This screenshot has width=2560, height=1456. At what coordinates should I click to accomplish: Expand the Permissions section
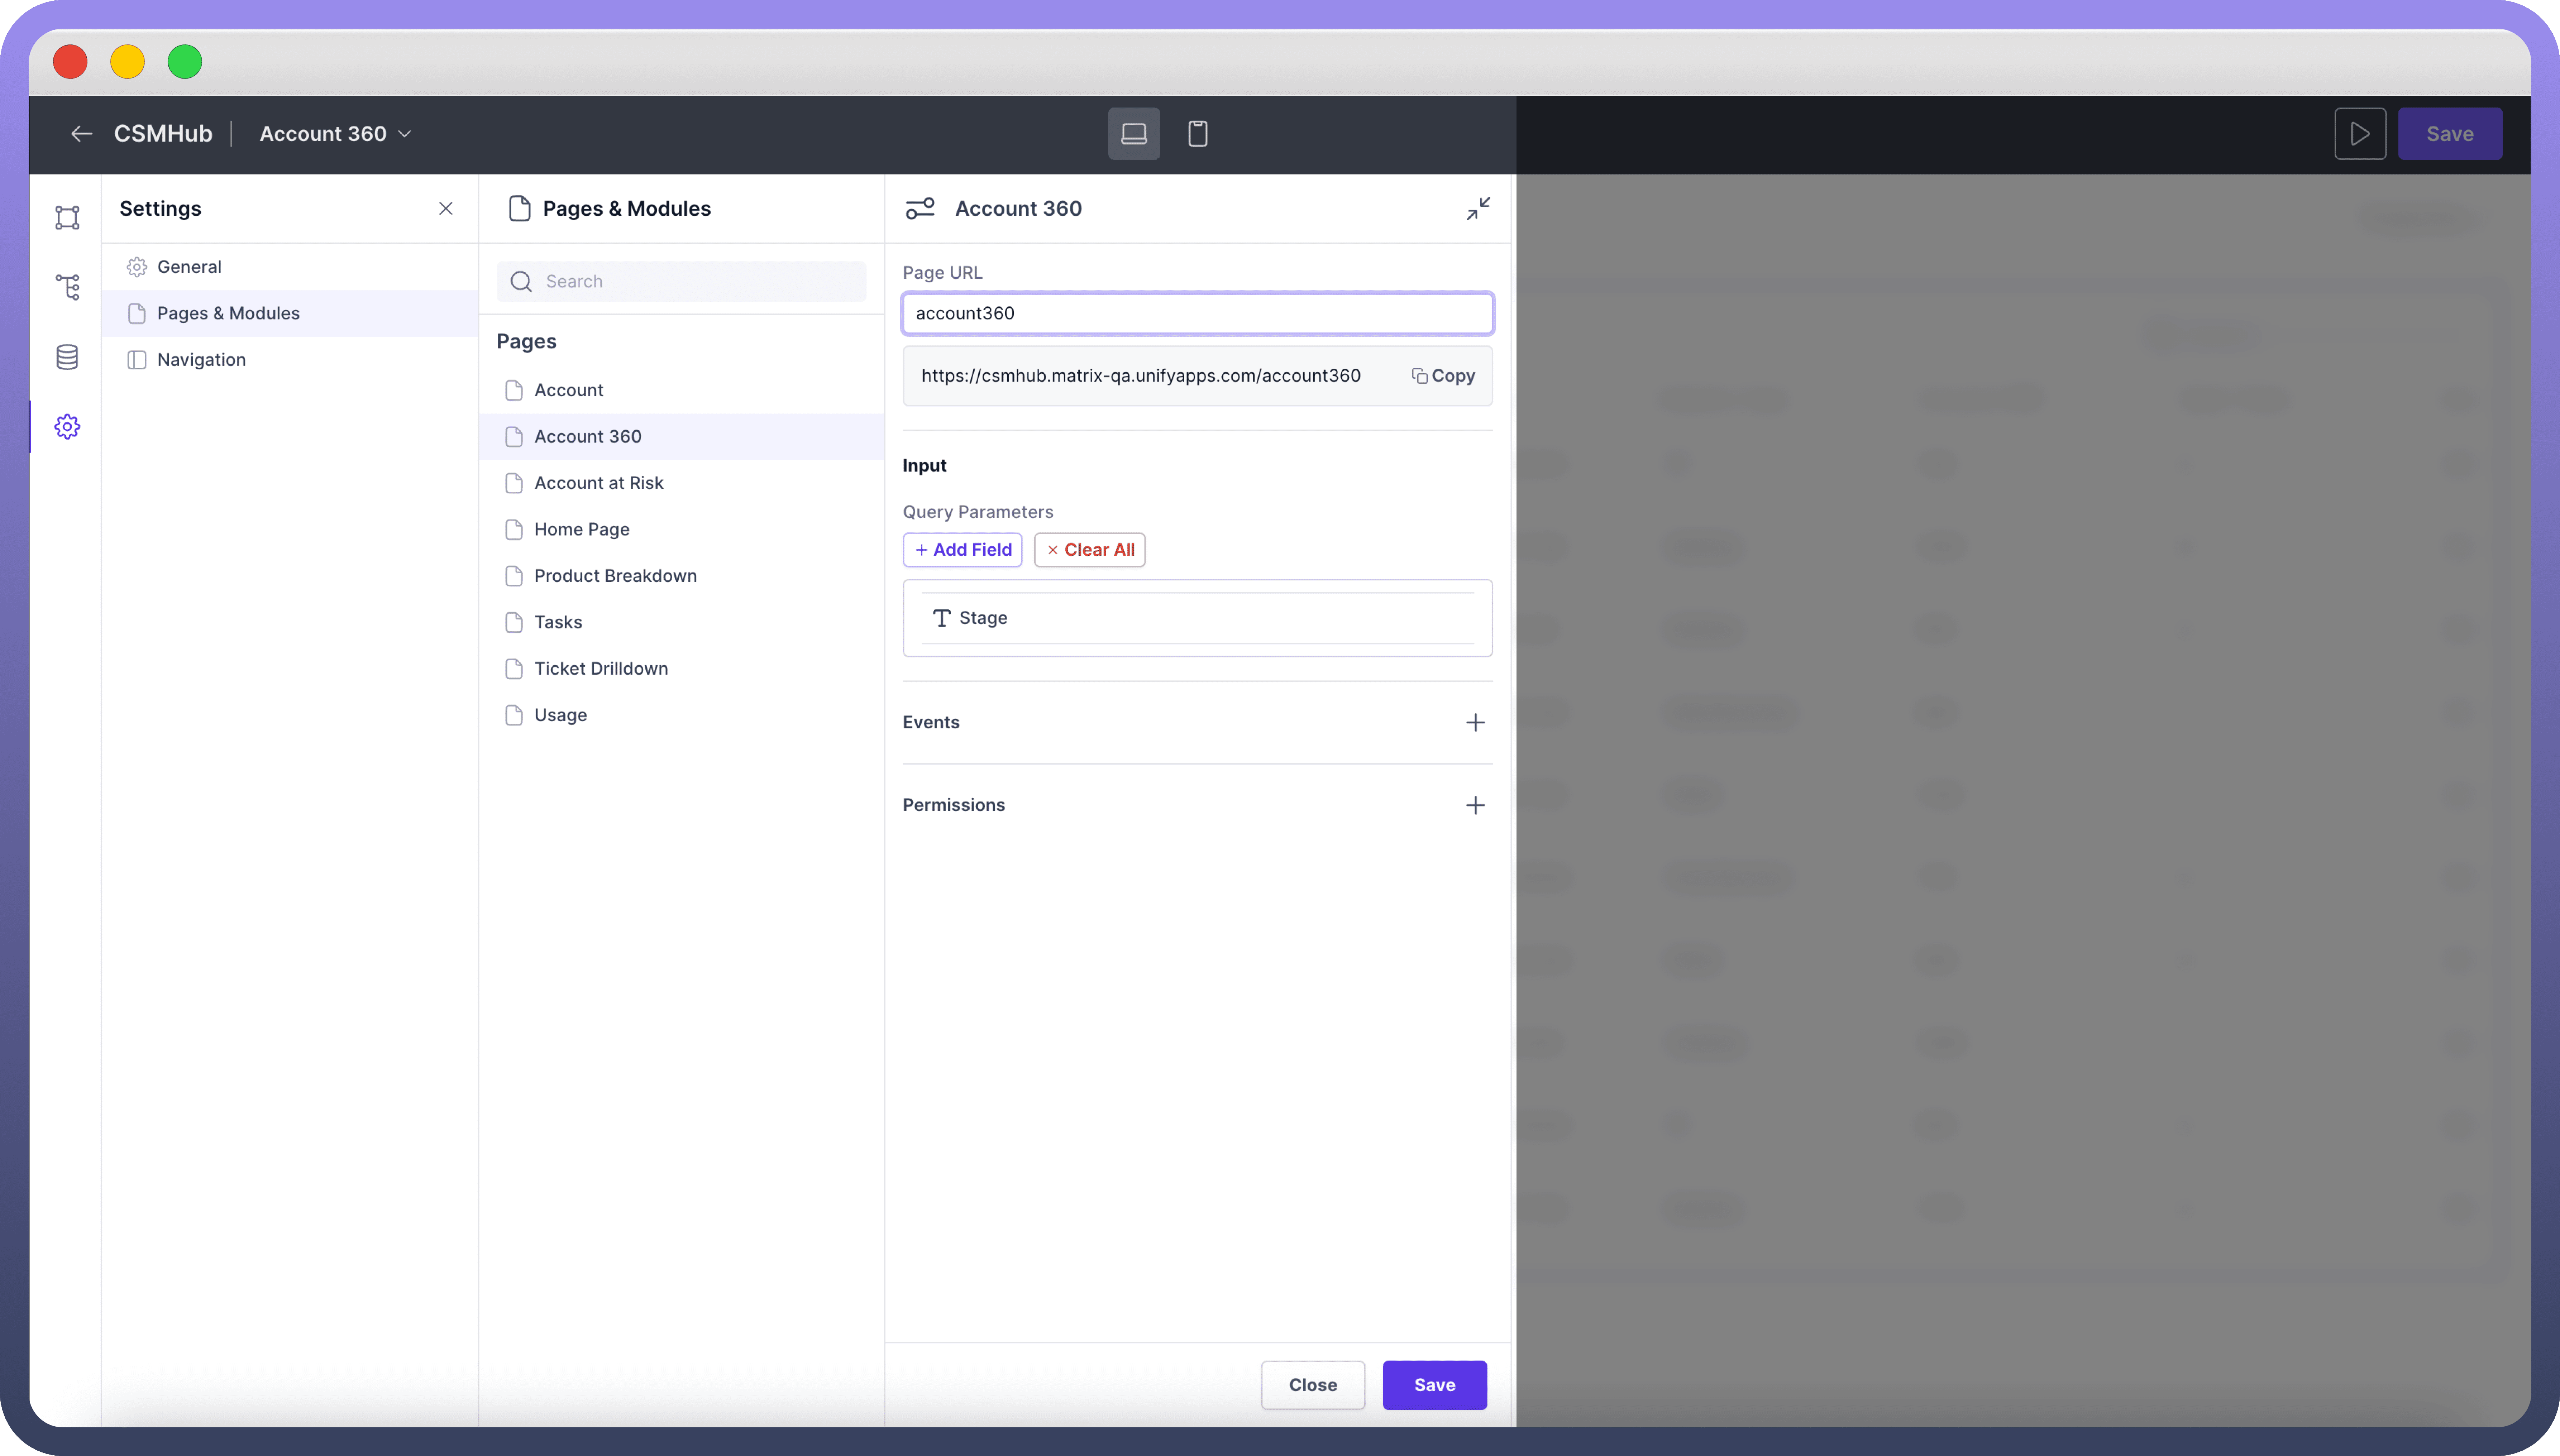(x=1475, y=805)
